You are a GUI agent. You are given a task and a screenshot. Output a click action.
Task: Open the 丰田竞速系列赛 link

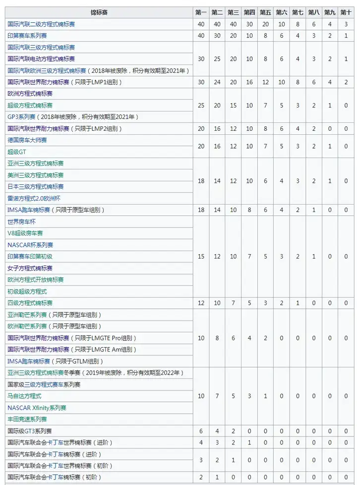click(27, 419)
